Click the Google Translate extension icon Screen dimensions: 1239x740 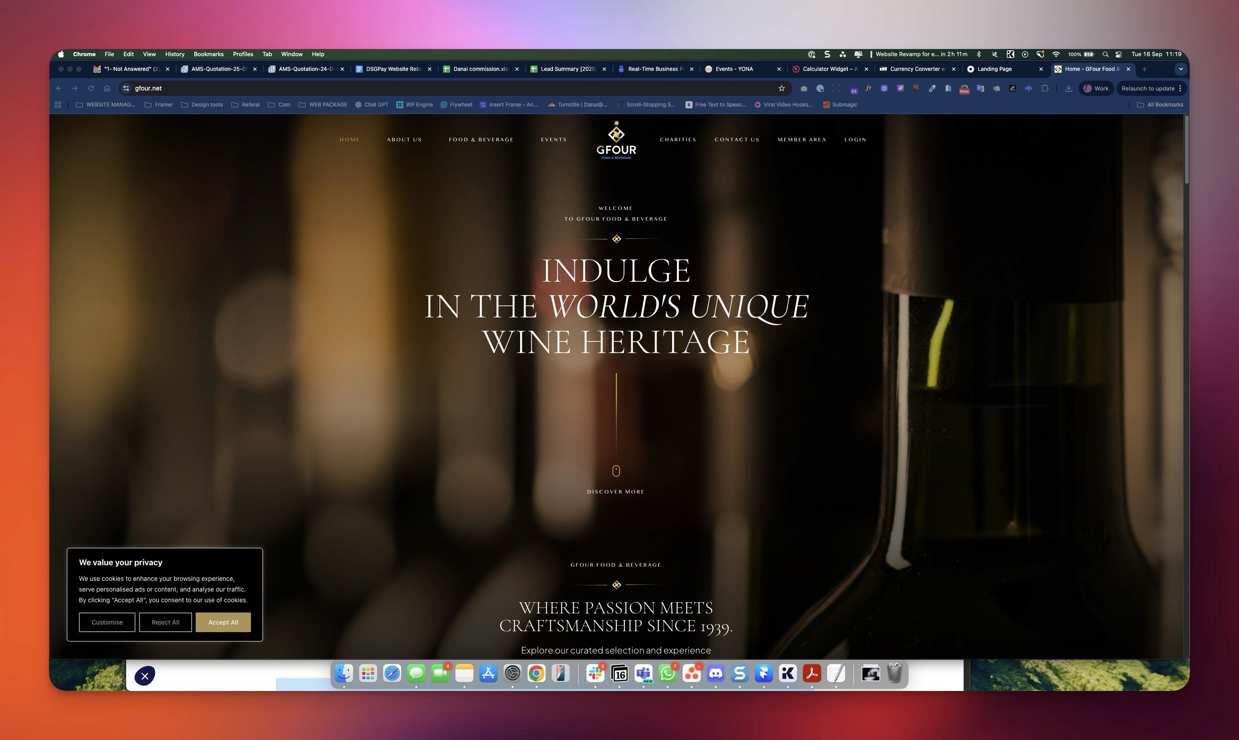981,88
